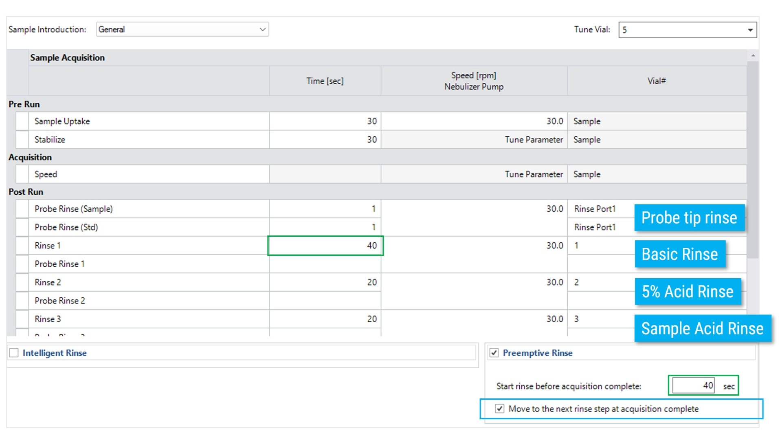Viewport: 782px width, 440px height.
Task: Click Rinse Port1 vial for Probe Rinse (Sample)
Action: point(601,209)
